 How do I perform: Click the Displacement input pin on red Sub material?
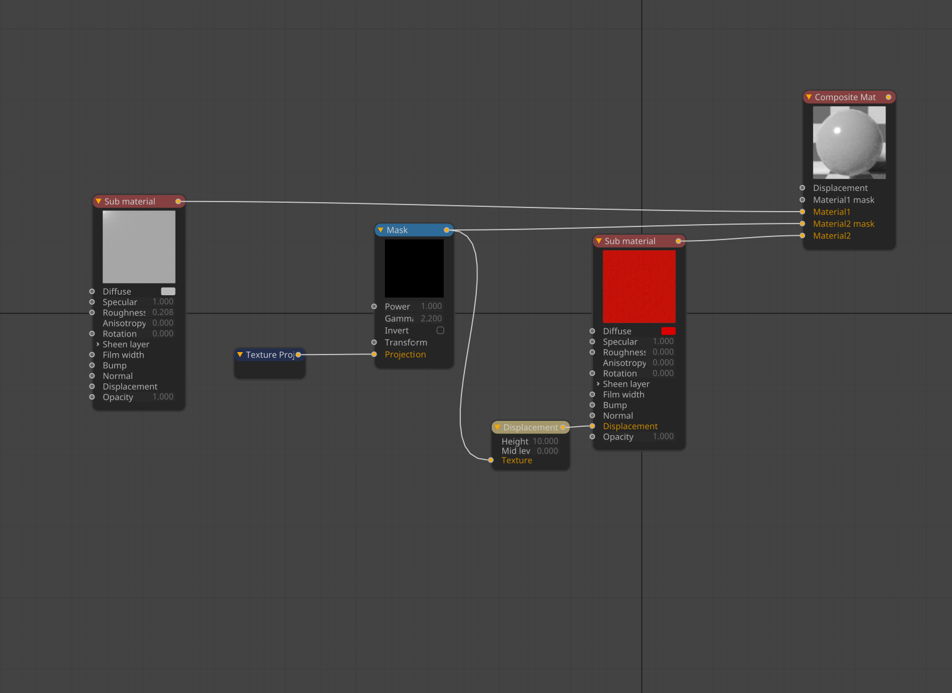(x=593, y=426)
